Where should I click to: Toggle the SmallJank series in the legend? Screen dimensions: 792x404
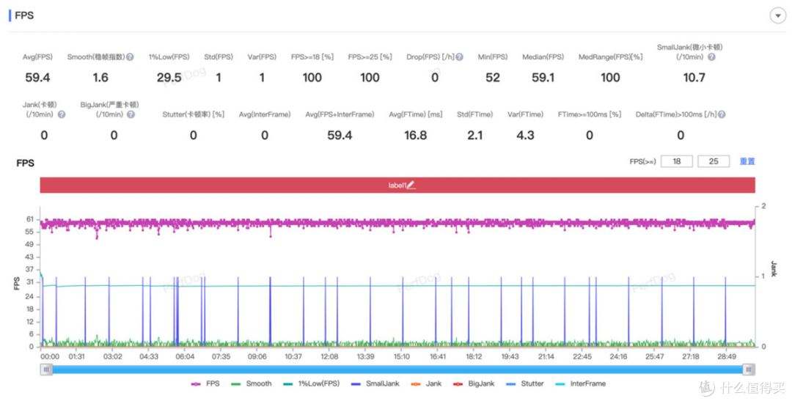(375, 383)
